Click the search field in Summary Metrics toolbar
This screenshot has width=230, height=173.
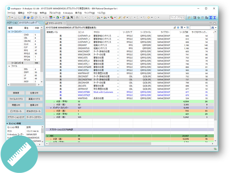click(x=200, y=28)
